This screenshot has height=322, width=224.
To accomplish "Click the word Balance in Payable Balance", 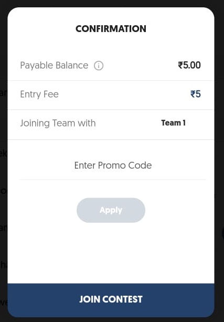I will pyautogui.click(x=72, y=65).
